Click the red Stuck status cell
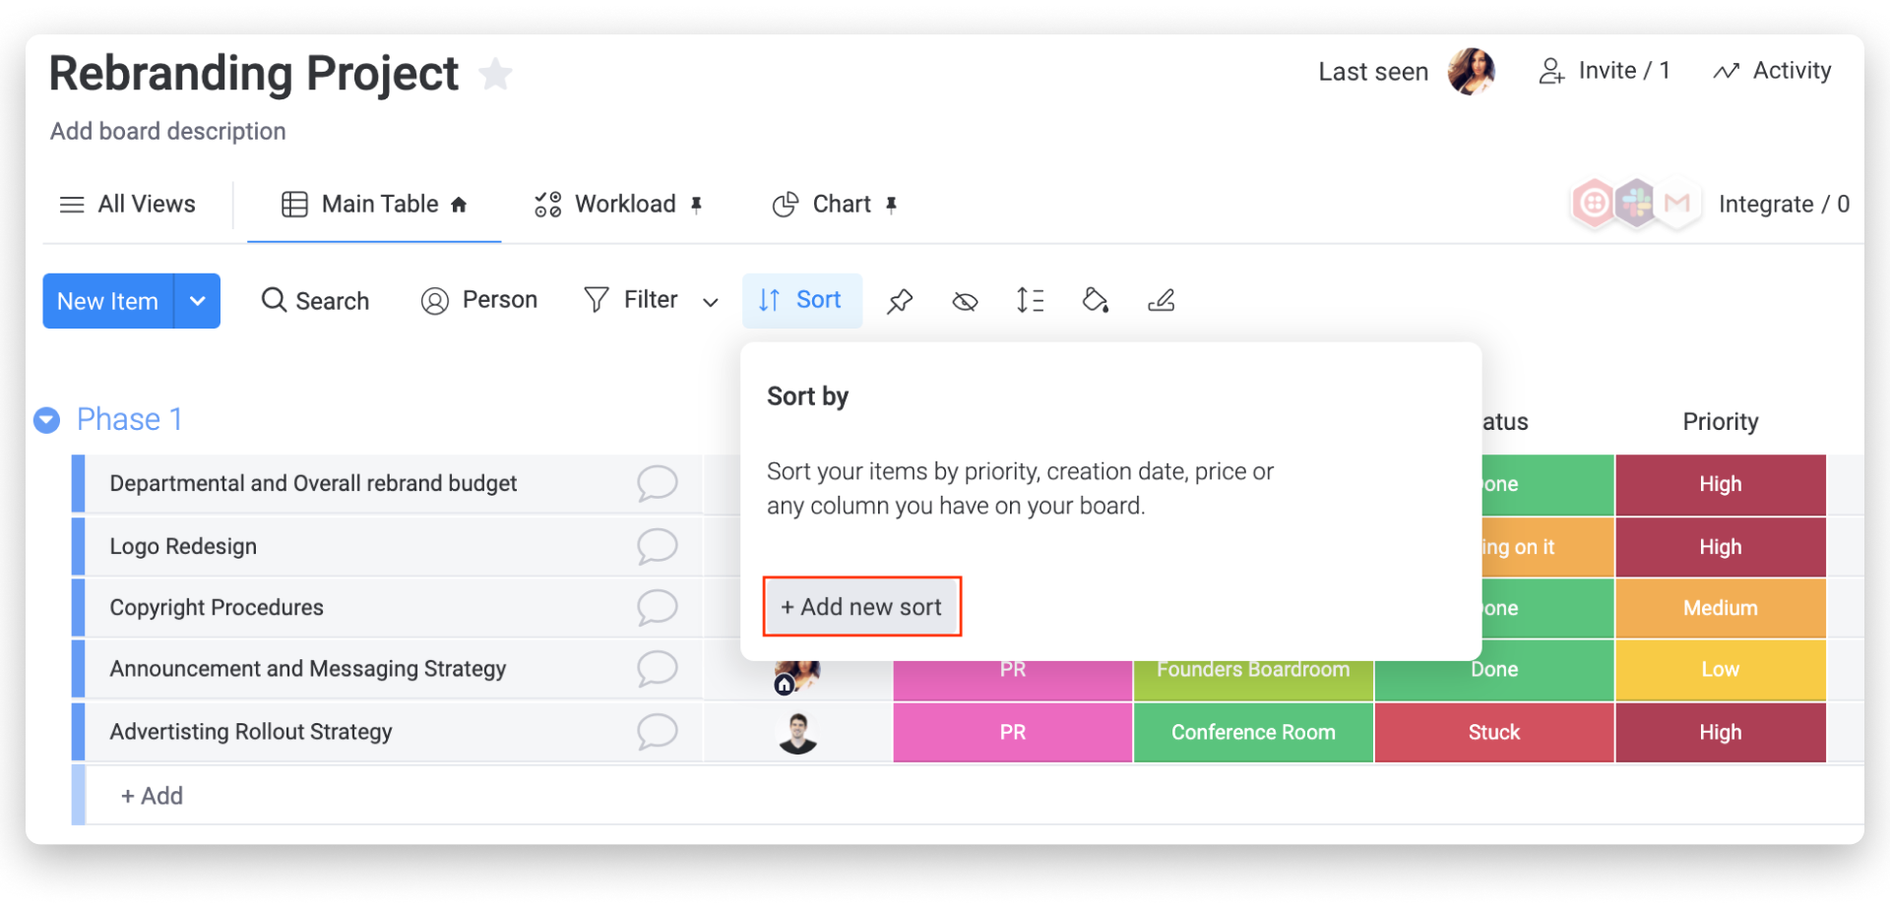Viewport: 1890px width, 909px height. [x=1493, y=732]
